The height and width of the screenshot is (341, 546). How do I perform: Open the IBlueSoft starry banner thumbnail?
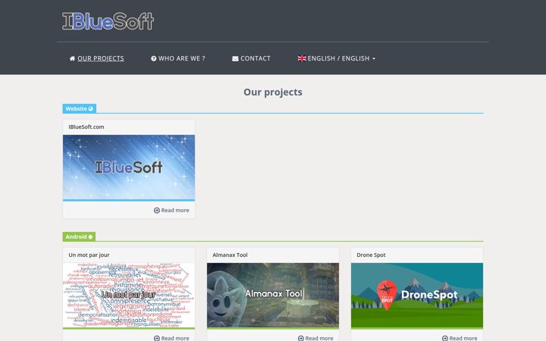pyautogui.click(x=129, y=167)
